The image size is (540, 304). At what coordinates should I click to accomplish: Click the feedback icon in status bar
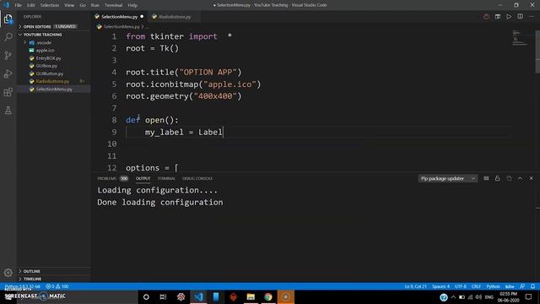tap(522, 286)
